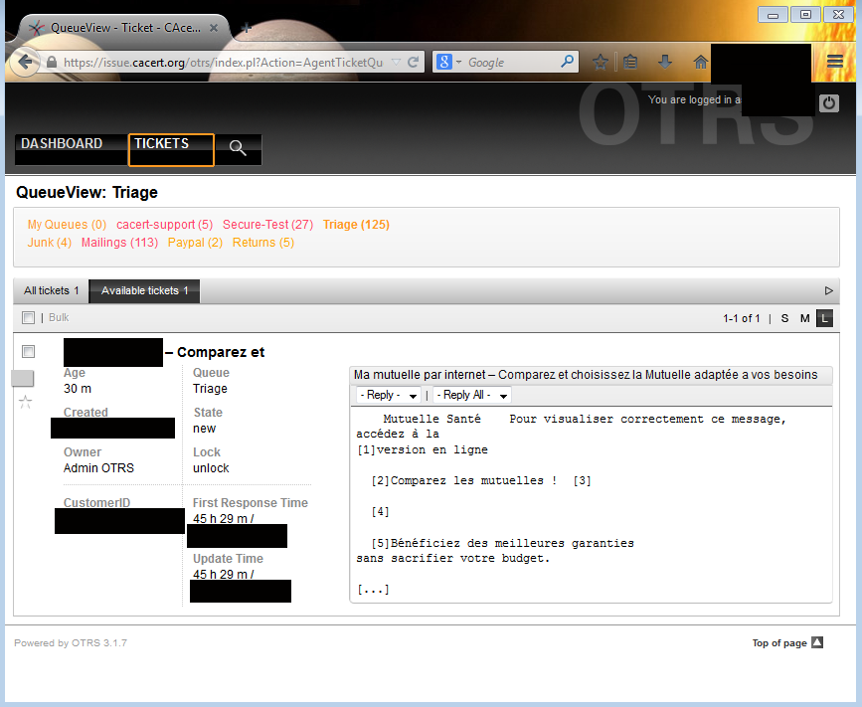The width and height of the screenshot is (862, 707).
Task: Expand the filter bar right arrow
Action: click(x=829, y=290)
